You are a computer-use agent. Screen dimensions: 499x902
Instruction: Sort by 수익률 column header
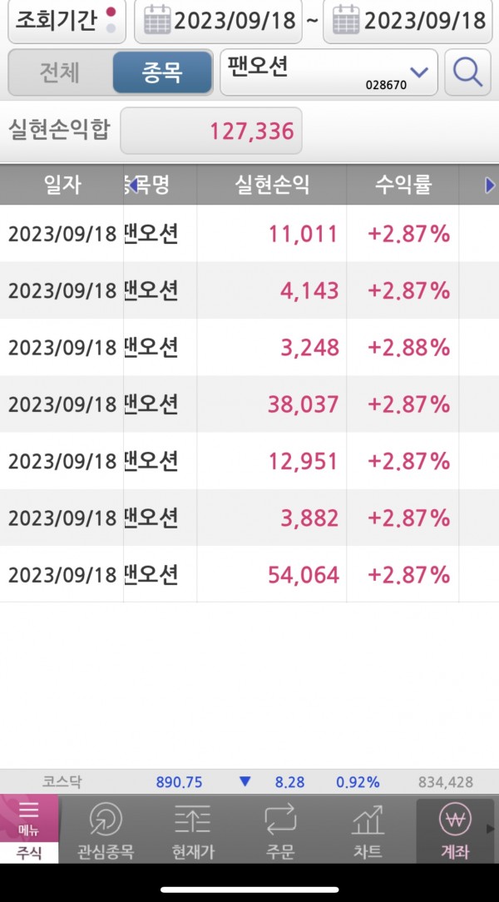(403, 185)
